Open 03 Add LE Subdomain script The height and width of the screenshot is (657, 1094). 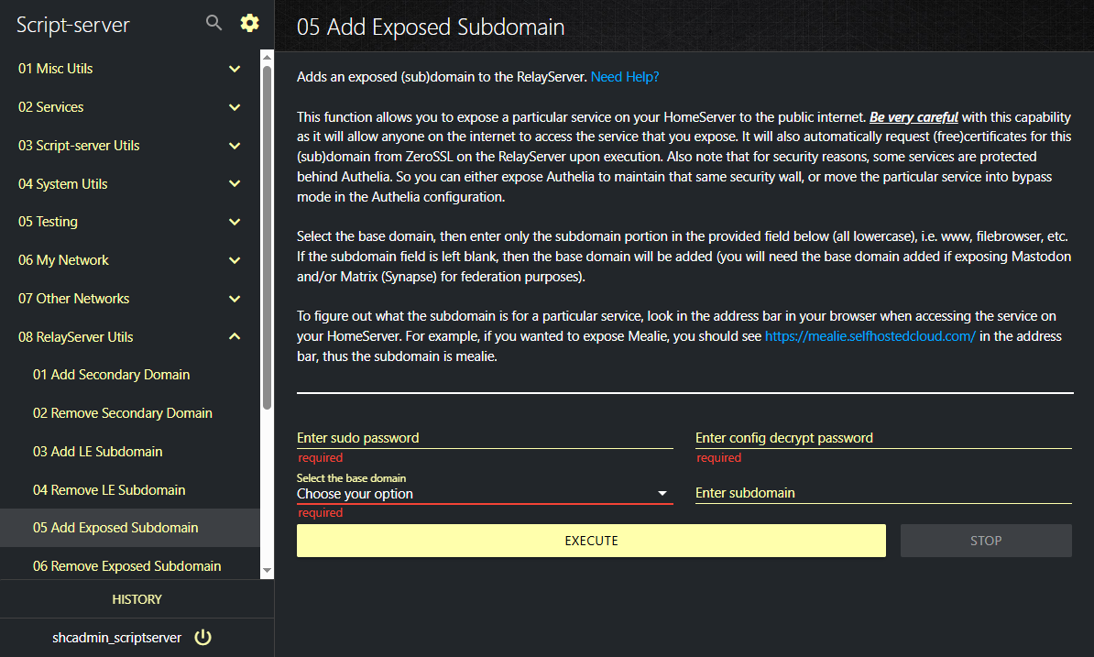(x=98, y=452)
